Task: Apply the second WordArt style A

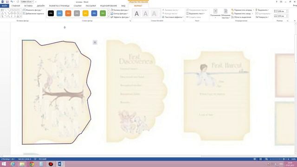Action: [x=145, y=13]
